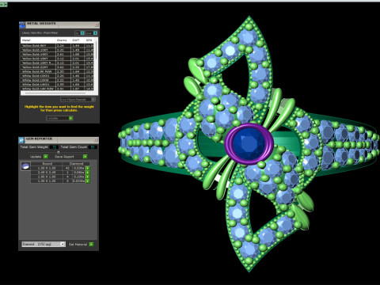The height and width of the screenshot is (285, 380).
Task: Select the Yellow Gold 14KY row
Action: [57, 55]
